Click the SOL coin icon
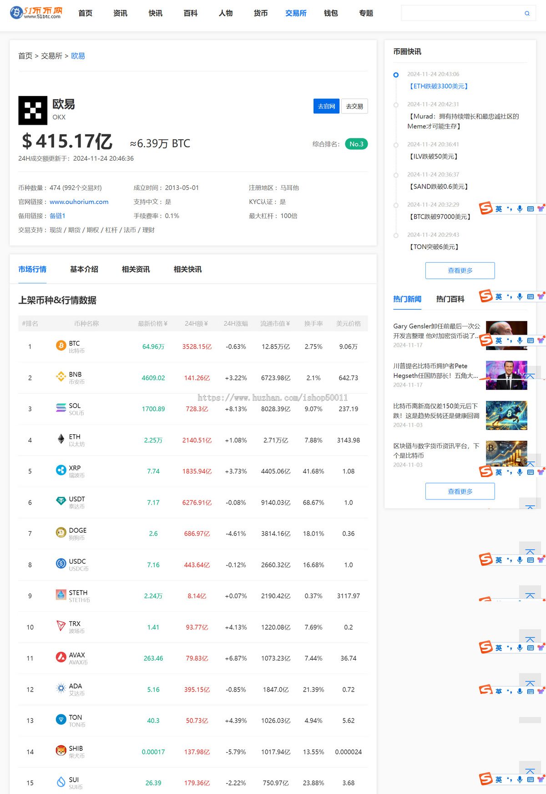 pos(61,408)
